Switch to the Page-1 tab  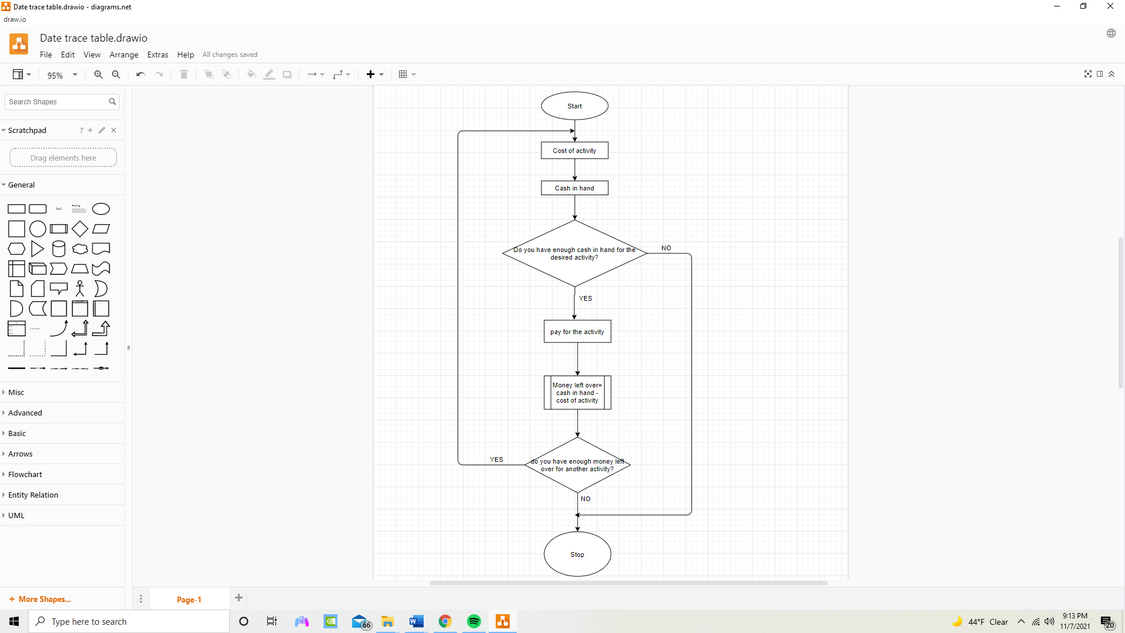188,599
